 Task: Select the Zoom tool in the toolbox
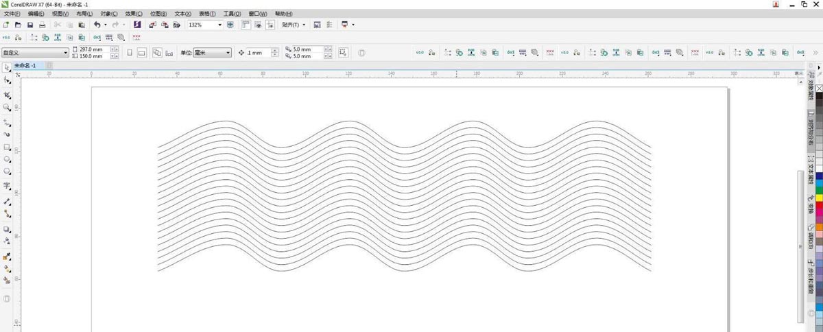[7, 108]
